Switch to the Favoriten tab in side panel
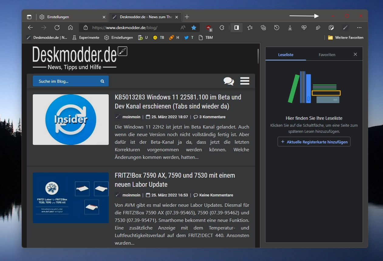 click(x=327, y=55)
